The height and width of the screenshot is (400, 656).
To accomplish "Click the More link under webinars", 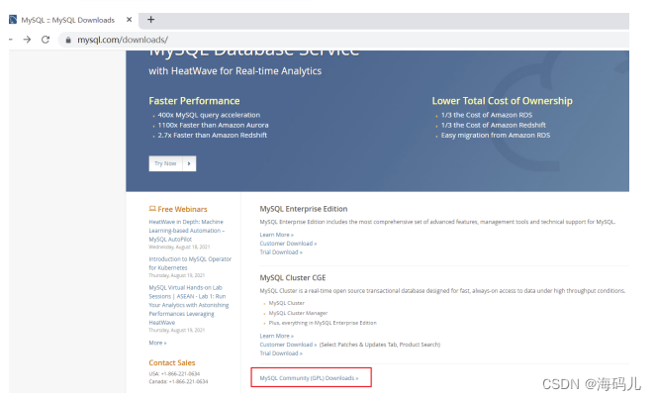I will pyautogui.click(x=157, y=343).
